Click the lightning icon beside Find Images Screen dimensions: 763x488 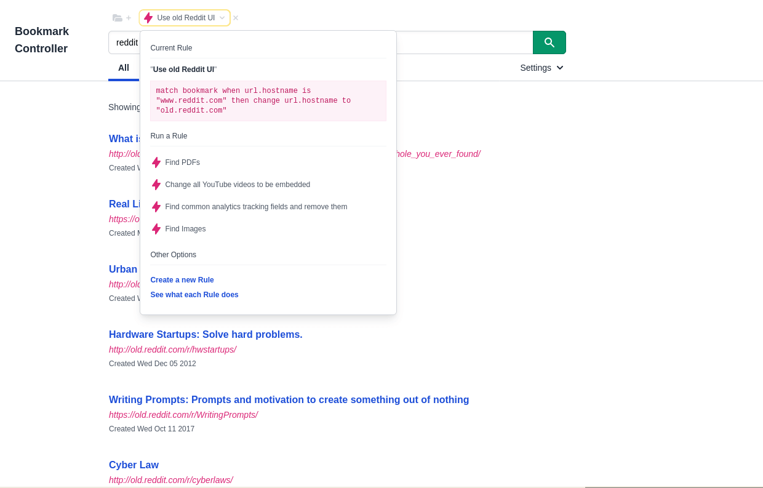click(156, 229)
